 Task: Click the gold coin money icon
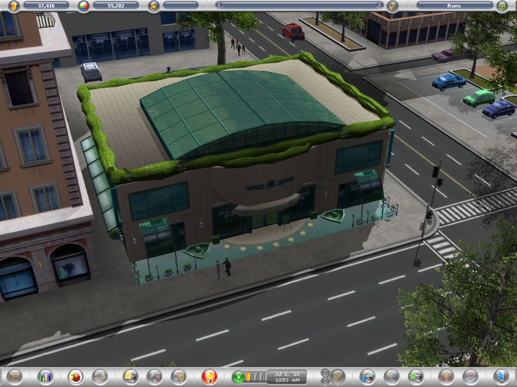tap(14, 6)
